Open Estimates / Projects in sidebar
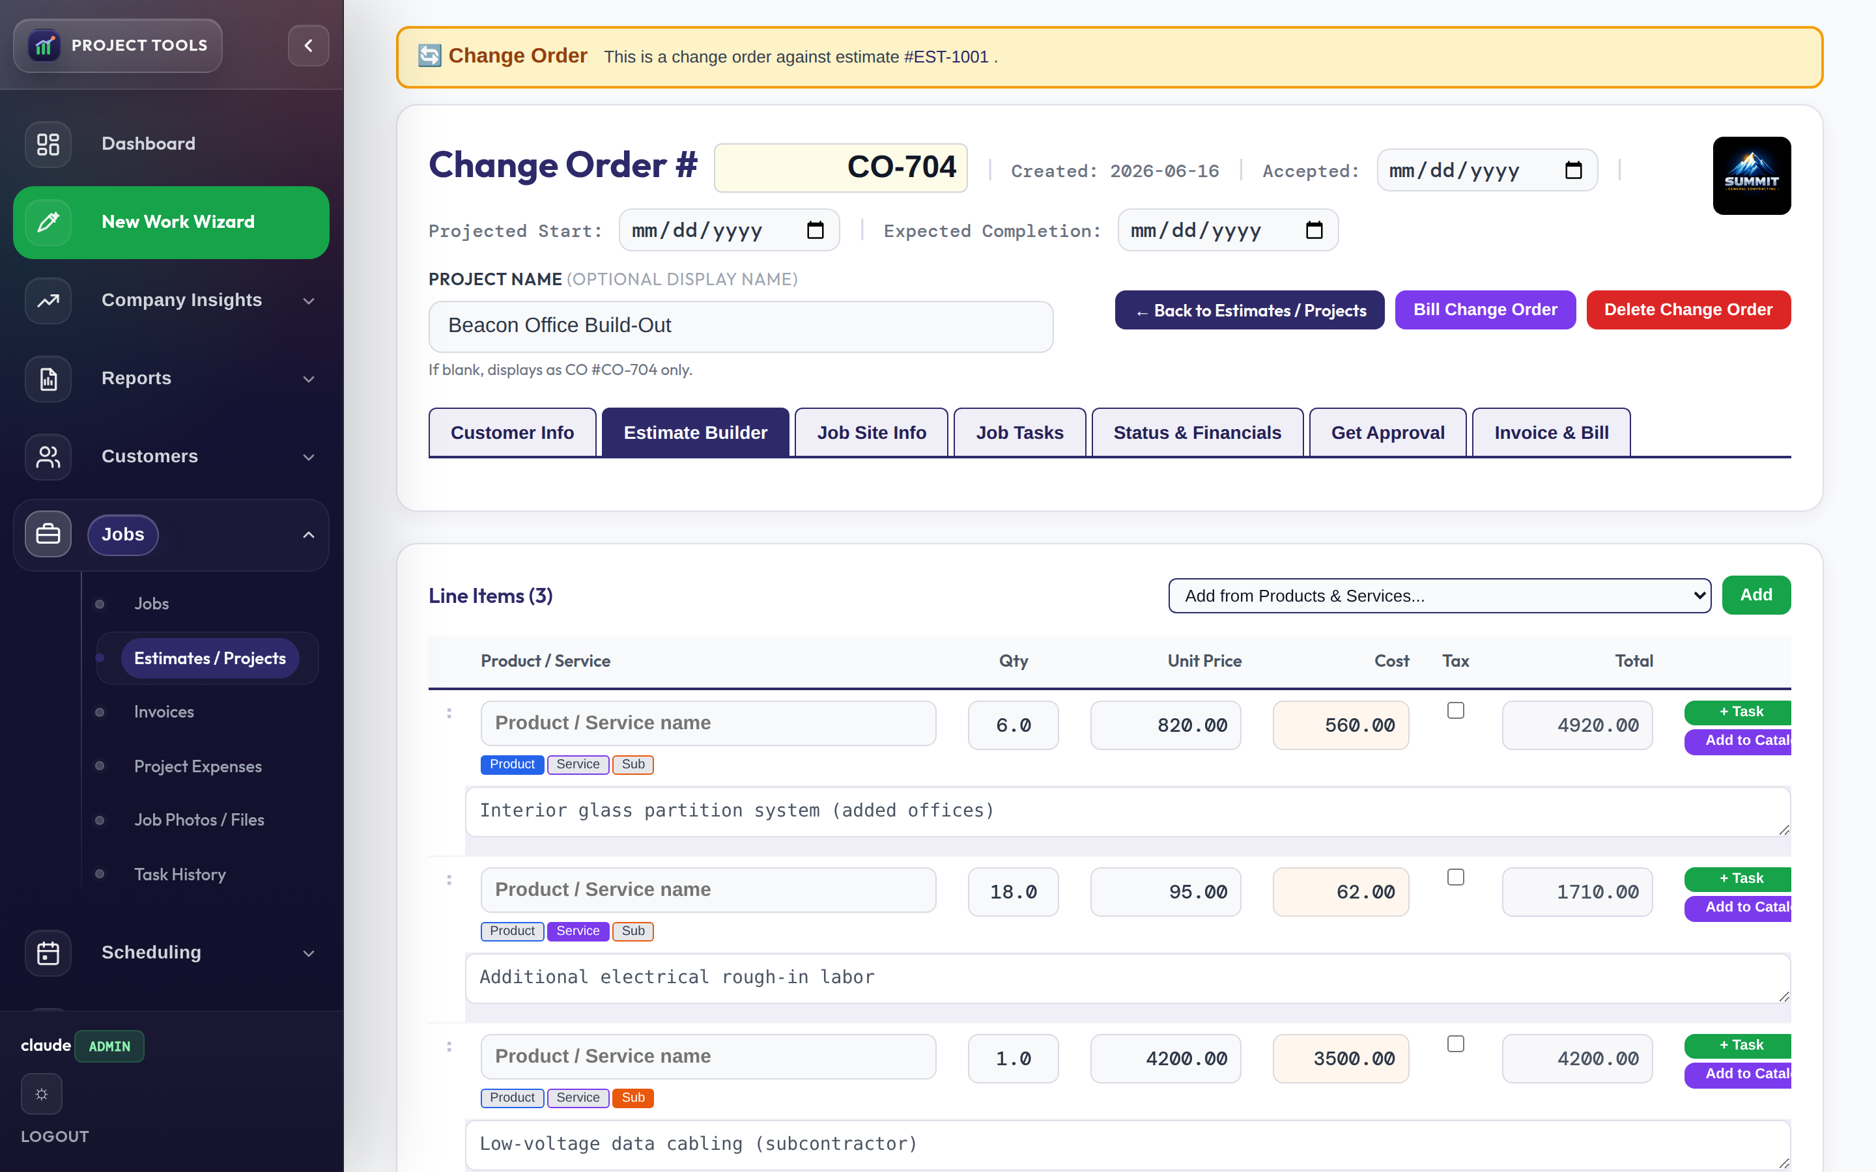This screenshot has height=1172, width=1876. coord(209,658)
